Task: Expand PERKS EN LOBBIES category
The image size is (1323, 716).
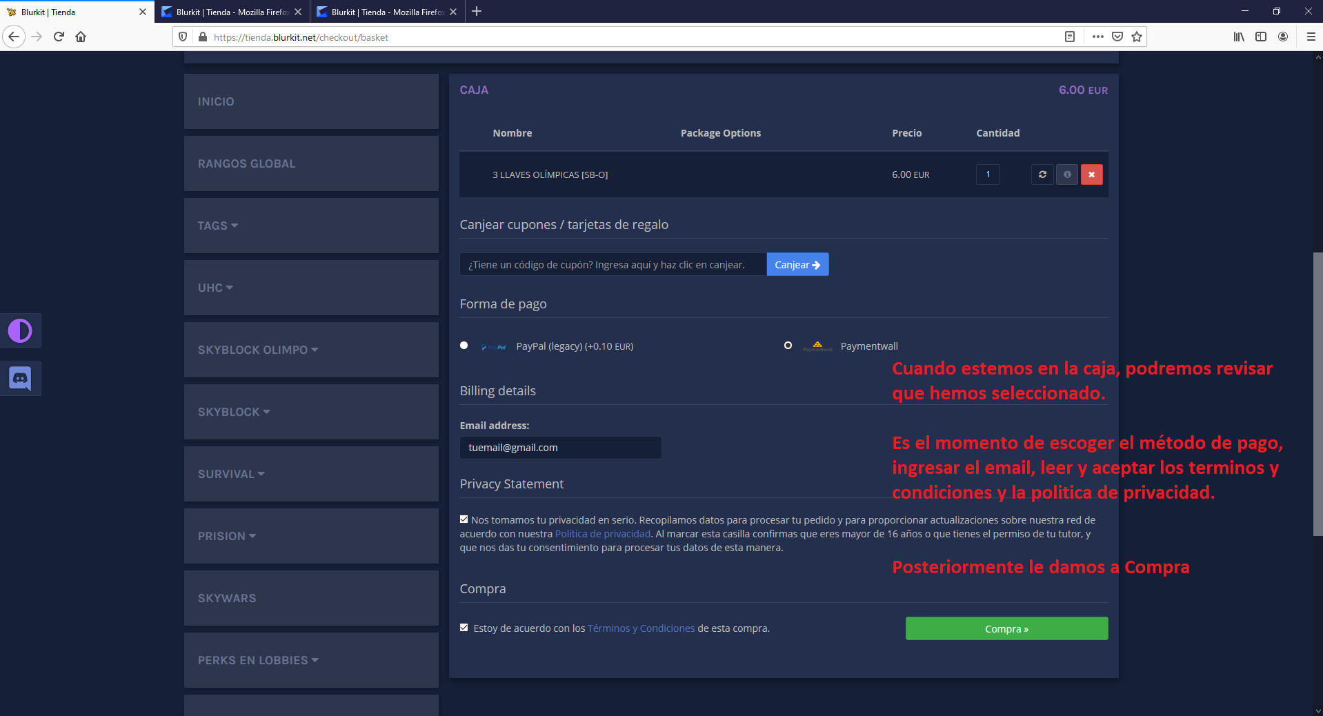Action: pyautogui.click(x=311, y=660)
